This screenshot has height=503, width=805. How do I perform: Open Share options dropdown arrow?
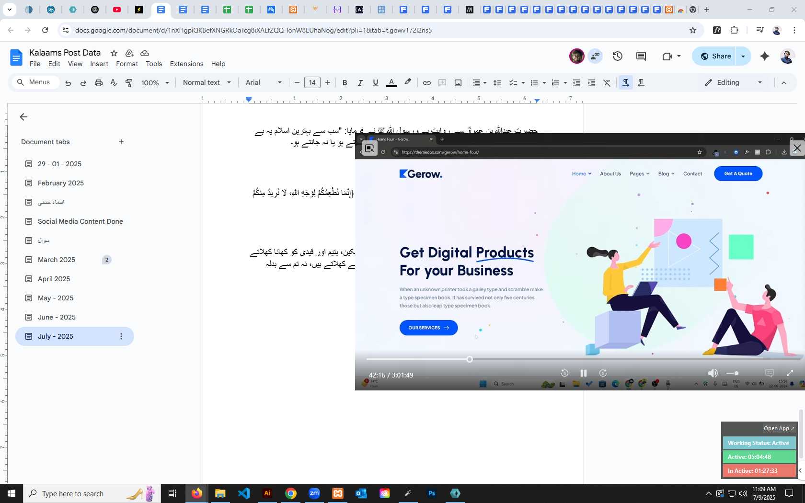tap(743, 56)
